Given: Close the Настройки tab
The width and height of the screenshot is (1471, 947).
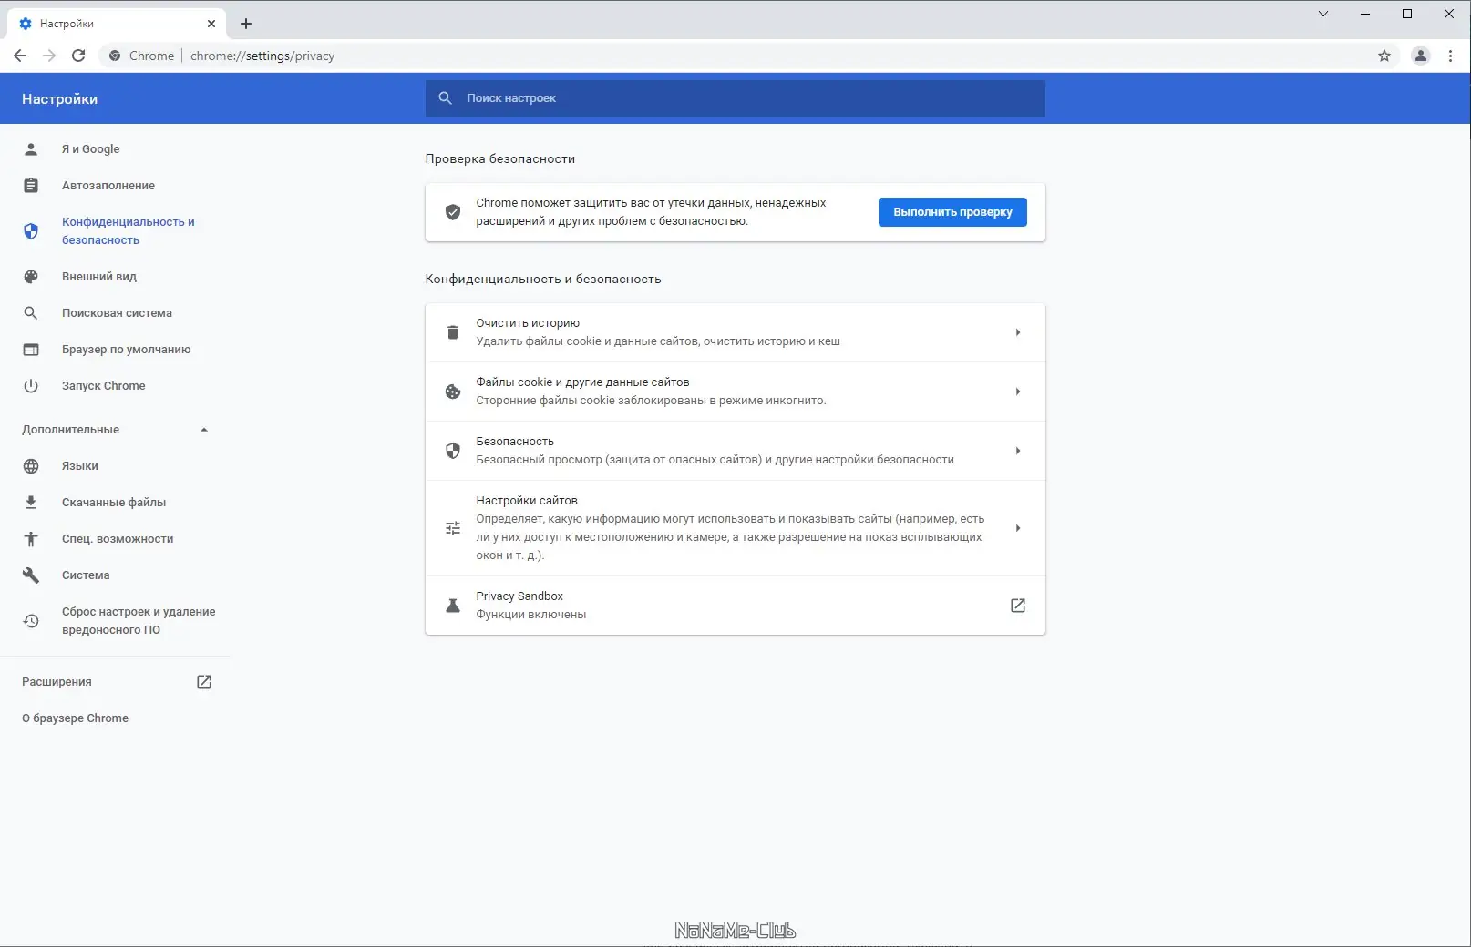Looking at the screenshot, I should point(211,24).
